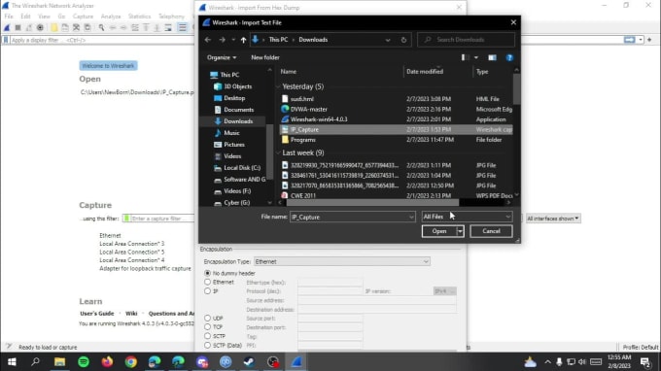Enable the TCP radio option

coord(207,326)
